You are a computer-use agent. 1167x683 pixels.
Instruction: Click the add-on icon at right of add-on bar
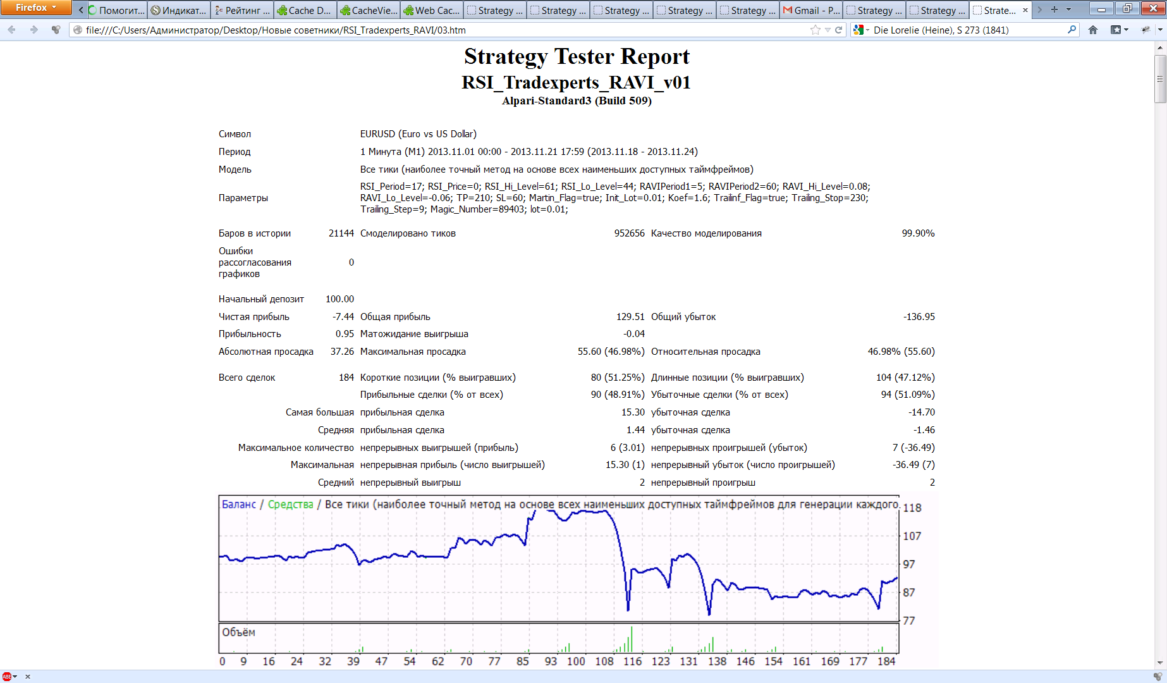pos(1158,677)
